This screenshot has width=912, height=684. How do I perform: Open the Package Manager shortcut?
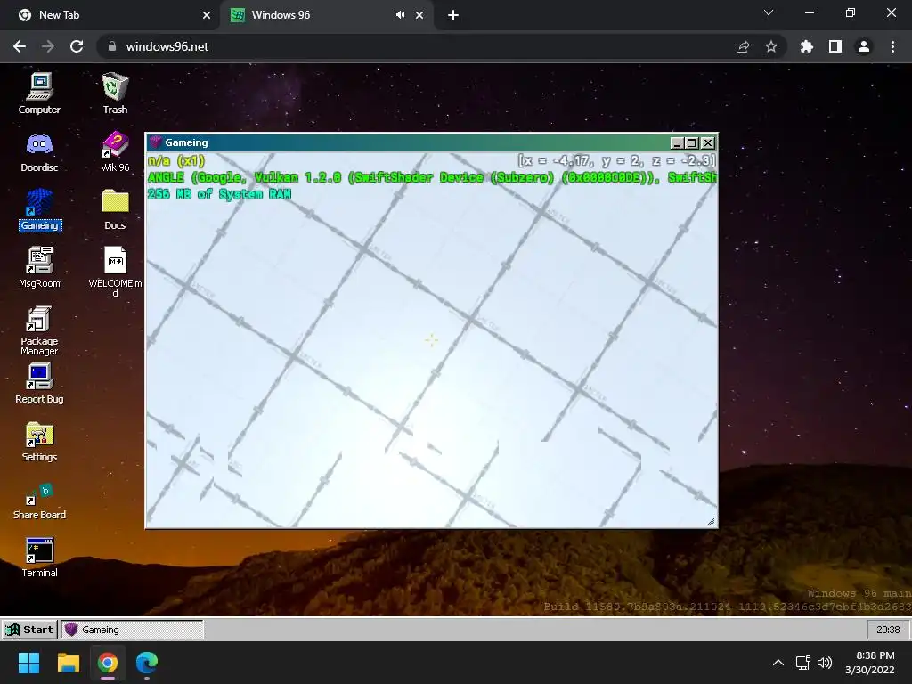click(x=39, y=330)
